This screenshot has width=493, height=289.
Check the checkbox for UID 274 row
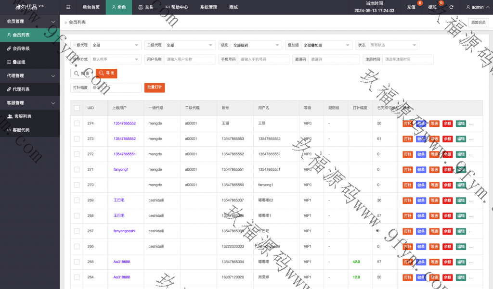click(x=77, y=124)
